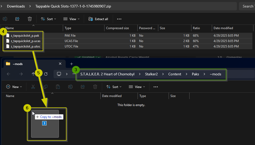Click Delete trash icon in zip window toolbar

click(x=29, y=19)
